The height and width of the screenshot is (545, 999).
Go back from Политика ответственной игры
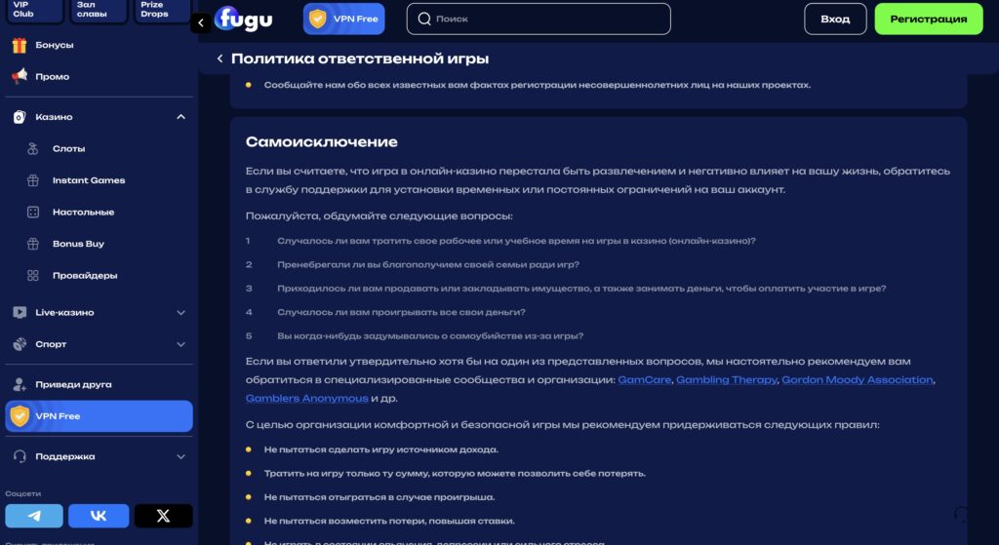tap(220, 58)
